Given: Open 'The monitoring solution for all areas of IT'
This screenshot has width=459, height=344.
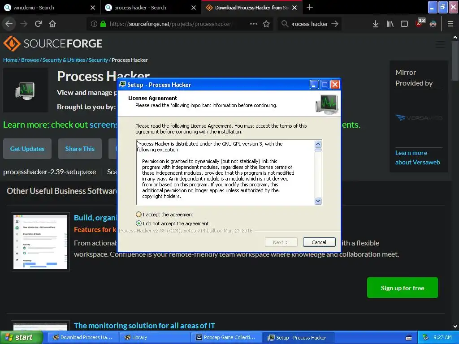Looking at the screenshot, I should pyautogui.click(x=144, y=326).
